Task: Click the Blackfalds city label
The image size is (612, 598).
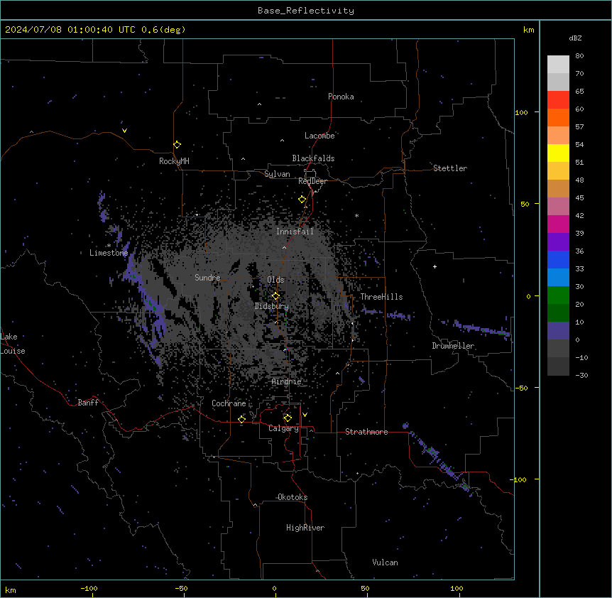Action: click(x=313, y=158)
